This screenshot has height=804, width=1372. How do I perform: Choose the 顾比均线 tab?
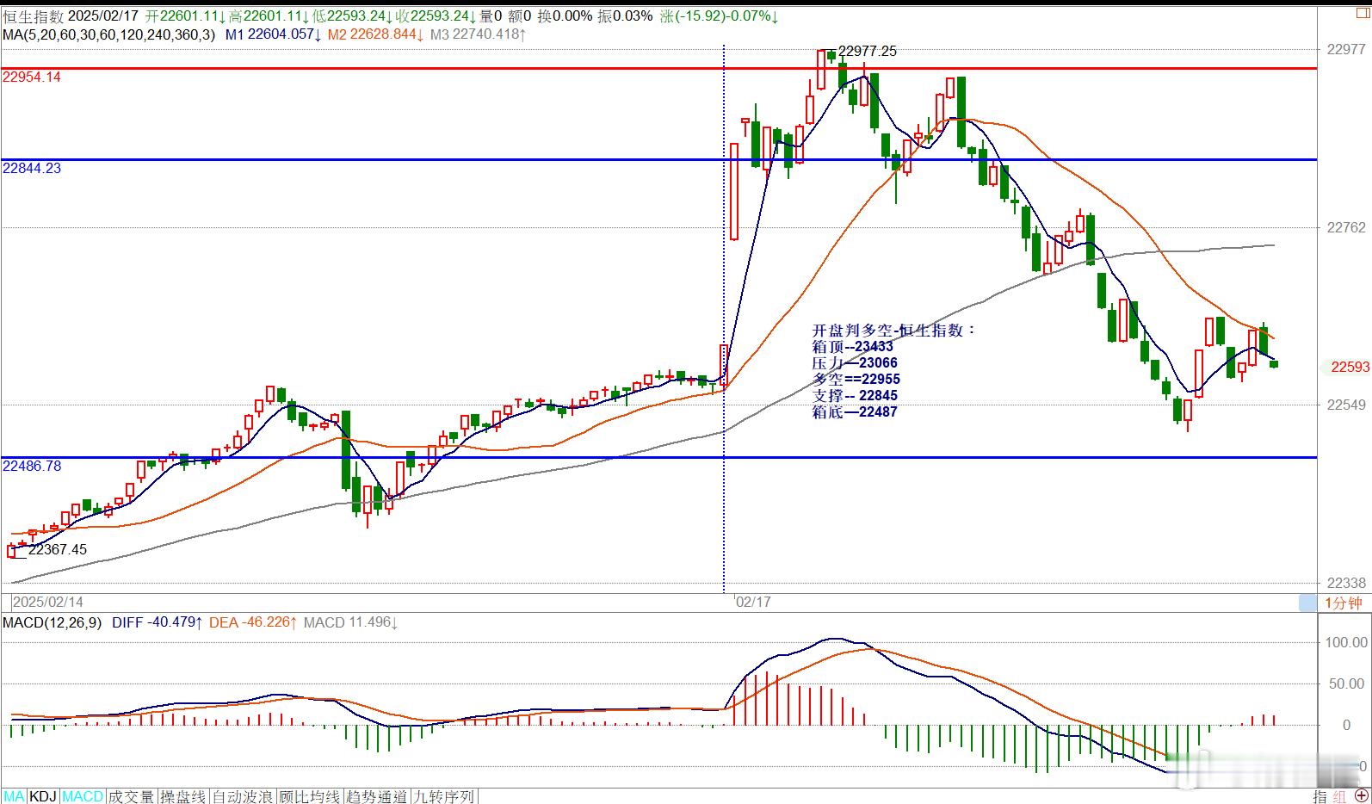309,796
